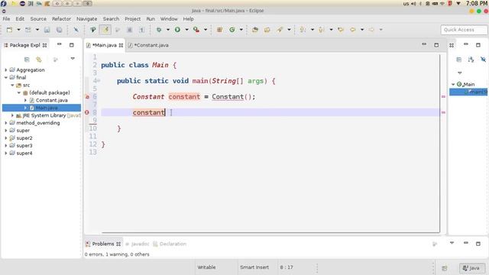Click the Java perspective button
The image size is (489, 275).
(471, 268)
